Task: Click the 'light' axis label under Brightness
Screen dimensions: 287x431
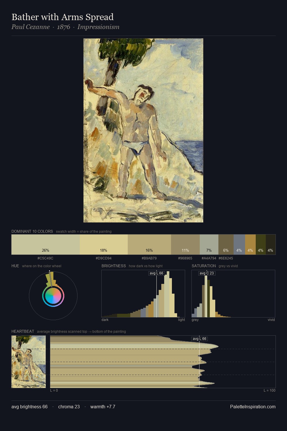Action: 182,320
